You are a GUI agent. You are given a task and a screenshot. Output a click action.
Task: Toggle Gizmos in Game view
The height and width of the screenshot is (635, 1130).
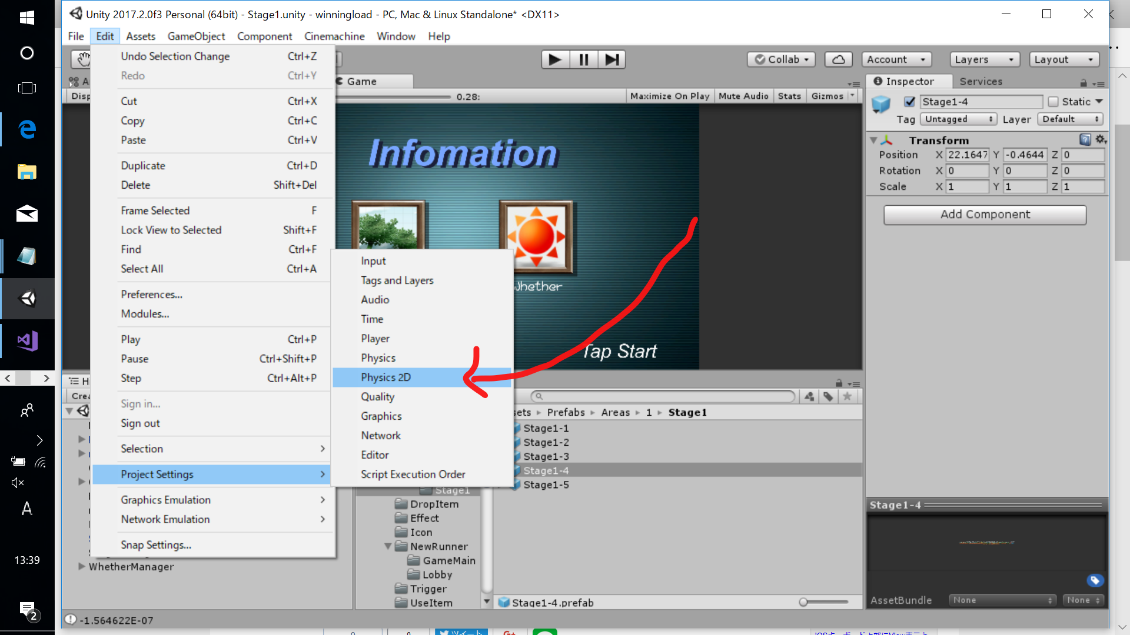(827, 96)
